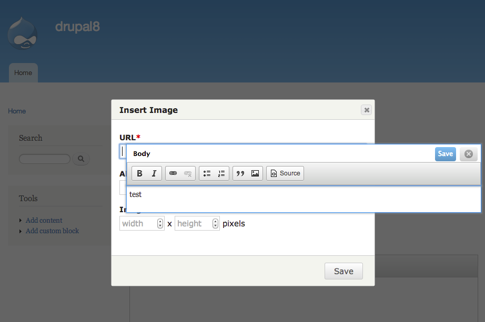Toggle Italic formatting in editor toolbar

(154, 173)
